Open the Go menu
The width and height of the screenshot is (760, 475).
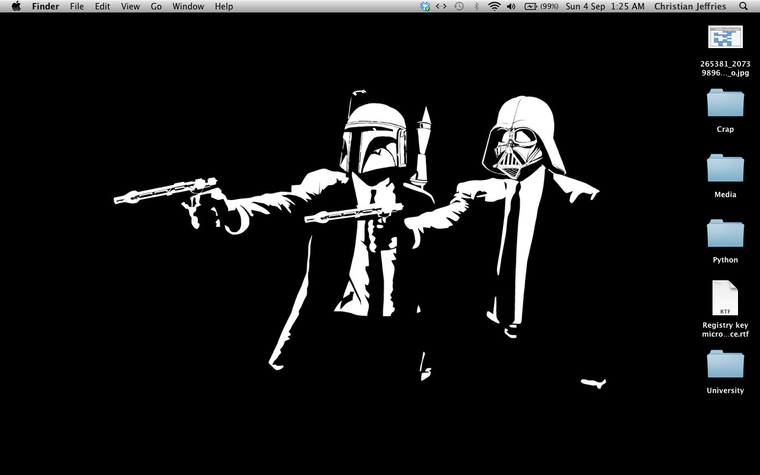click(x=156, y=7)
